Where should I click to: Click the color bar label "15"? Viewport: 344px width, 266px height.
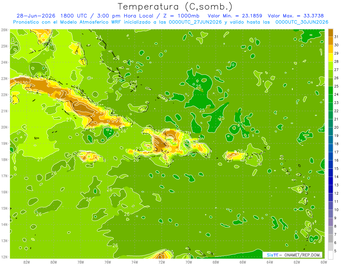(336, 169)
